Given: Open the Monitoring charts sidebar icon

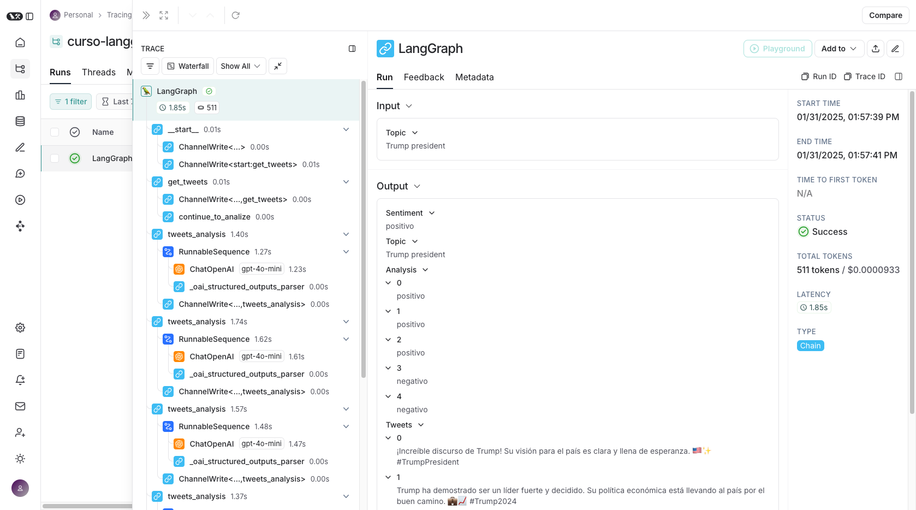Looking at the screenshot, I should [x=20, y=95].
